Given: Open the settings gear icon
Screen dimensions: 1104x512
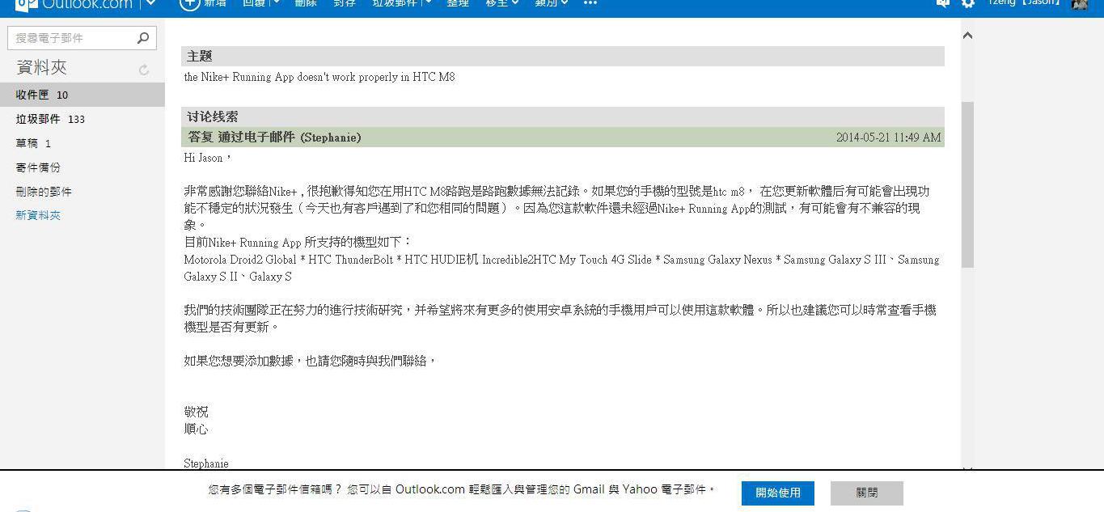Looking at the screenshot, I should [x=968, y=3].
